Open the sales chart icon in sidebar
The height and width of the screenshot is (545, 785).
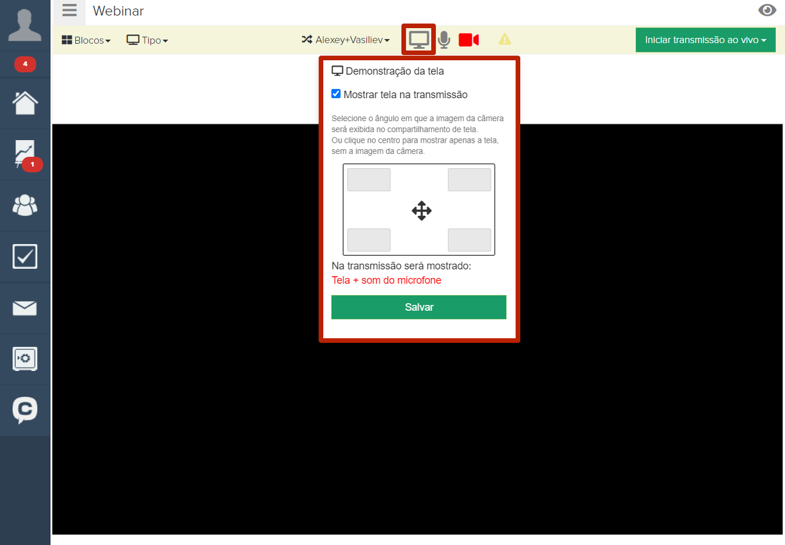[x=25, y=154]
